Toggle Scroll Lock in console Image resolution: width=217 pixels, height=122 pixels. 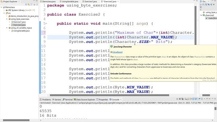point(188,99)
